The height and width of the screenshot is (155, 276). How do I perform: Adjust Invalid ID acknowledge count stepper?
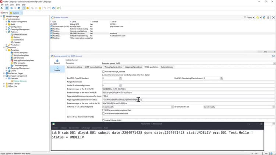(120, 85)
